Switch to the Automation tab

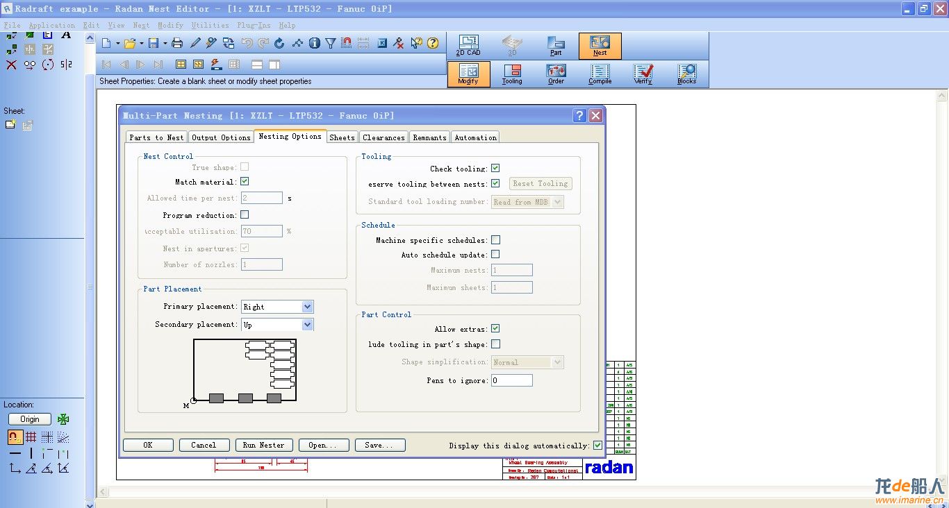click(x=475, y=137)
